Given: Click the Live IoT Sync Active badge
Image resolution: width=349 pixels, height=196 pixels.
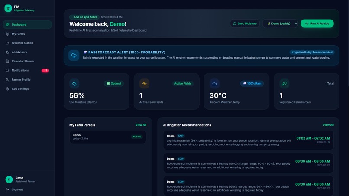Looking at the screenshot, I should click(84, 17).
